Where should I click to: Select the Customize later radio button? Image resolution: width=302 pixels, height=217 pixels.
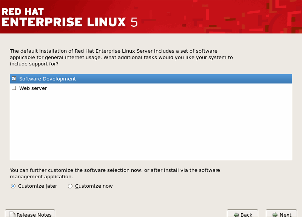[x=13, y=186]
